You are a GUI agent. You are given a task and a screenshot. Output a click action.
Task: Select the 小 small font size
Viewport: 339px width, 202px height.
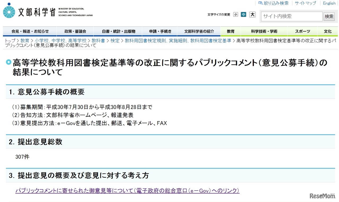tap(236, 15)
